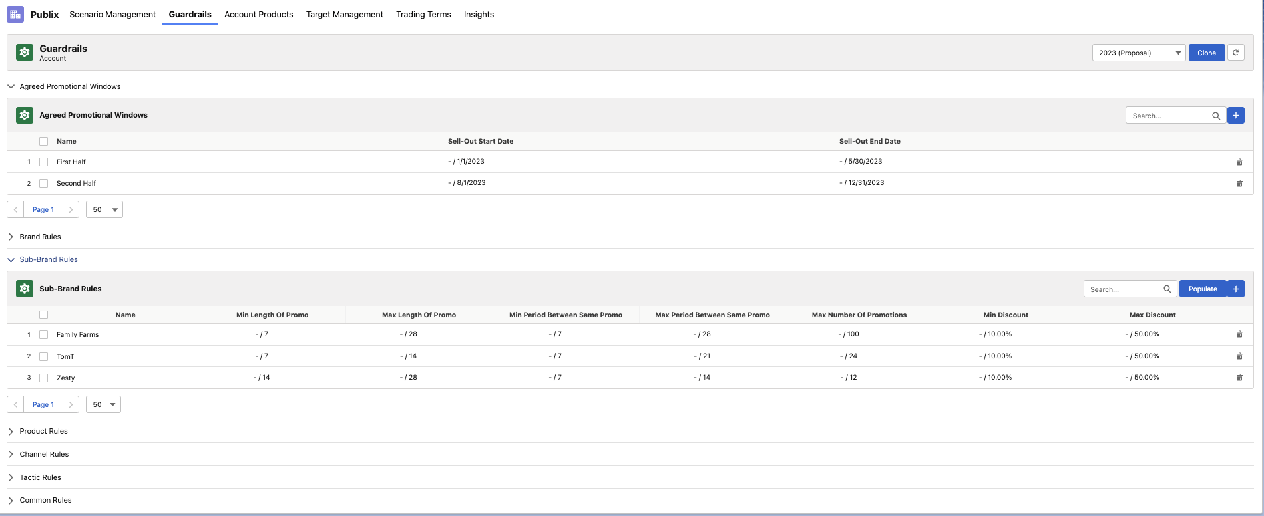Delete the First Half promotional window
The height and width of the screenshot is (516, 1264).
pos(1239,162)
